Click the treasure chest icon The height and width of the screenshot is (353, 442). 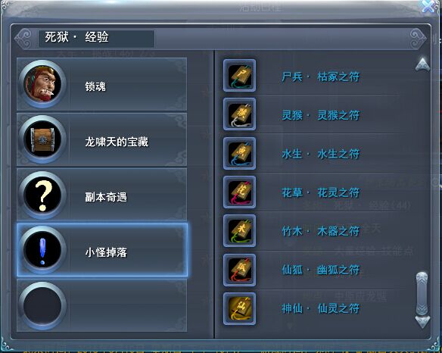click(42, 139)
